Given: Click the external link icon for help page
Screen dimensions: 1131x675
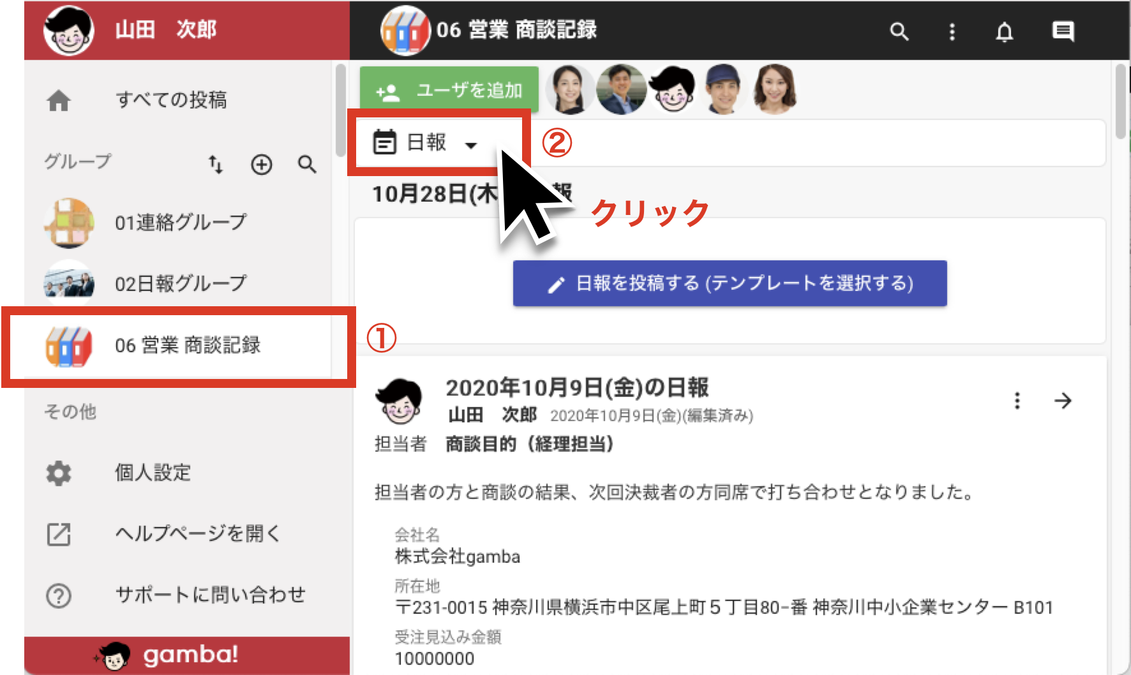Looking at the screenshot, I should click(x=59, y=534).
